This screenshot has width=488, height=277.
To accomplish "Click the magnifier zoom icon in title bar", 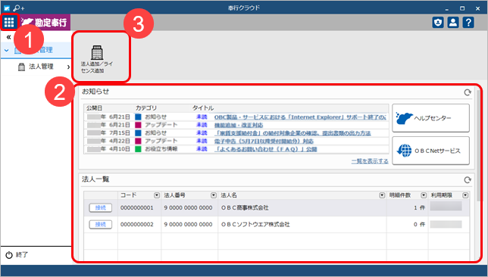I will pos(18,8).
